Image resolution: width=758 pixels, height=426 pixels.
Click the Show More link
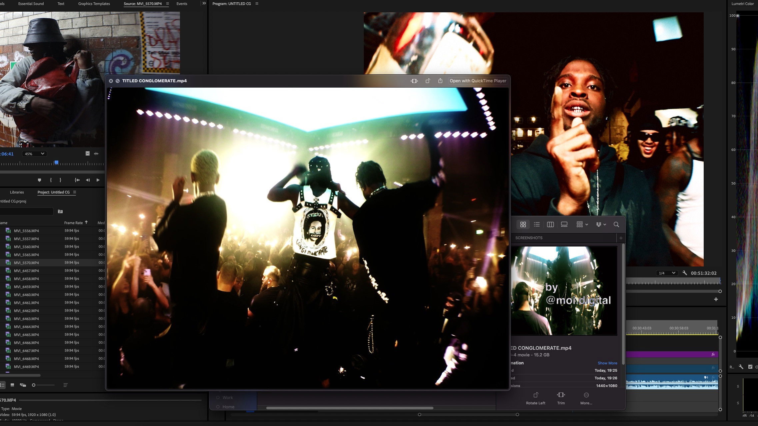coord(607,363)
